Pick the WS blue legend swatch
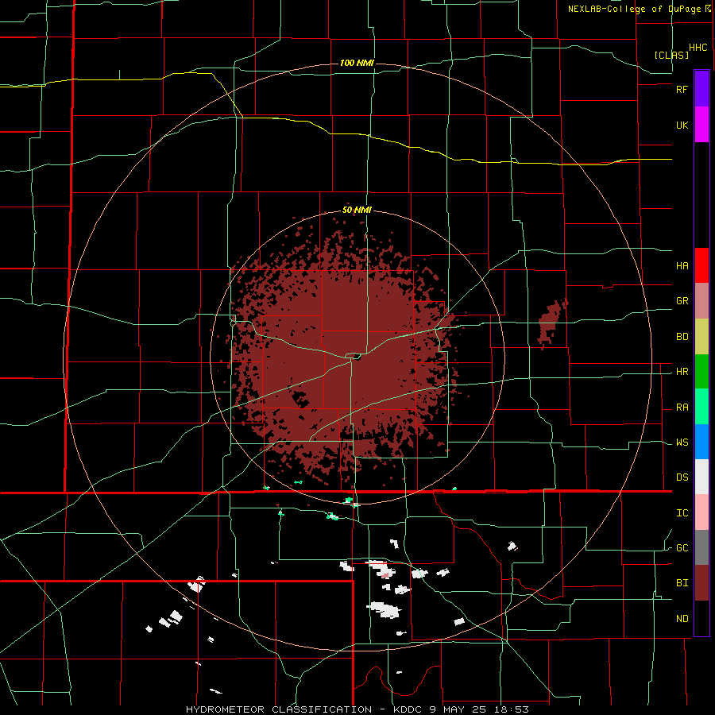The width and height of the screenshot is (715, 715). (701, 442)
